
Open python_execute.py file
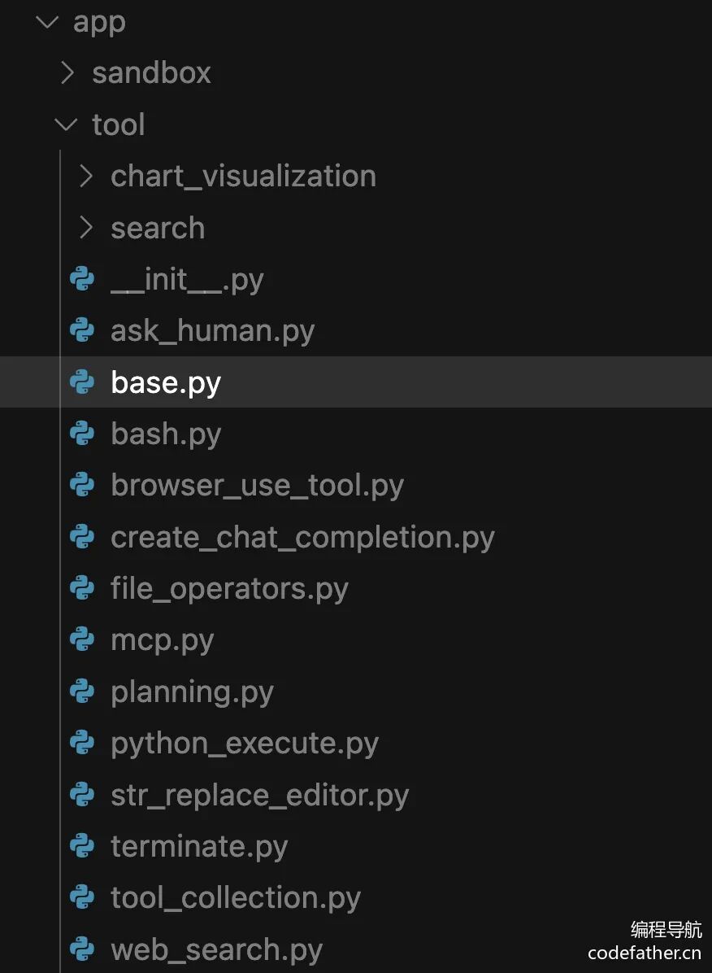(x=244, y=744)
